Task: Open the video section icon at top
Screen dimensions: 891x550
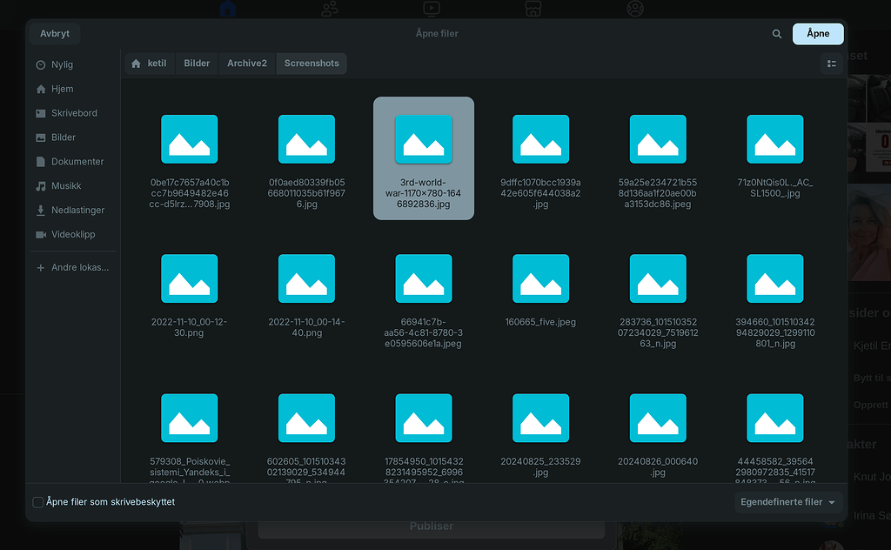Action: (x=431, y=8)
